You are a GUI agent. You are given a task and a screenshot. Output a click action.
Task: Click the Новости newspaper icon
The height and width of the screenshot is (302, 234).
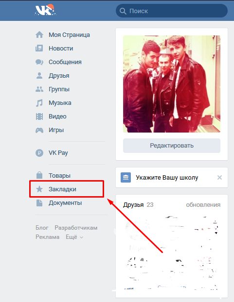tap(39, 48)
